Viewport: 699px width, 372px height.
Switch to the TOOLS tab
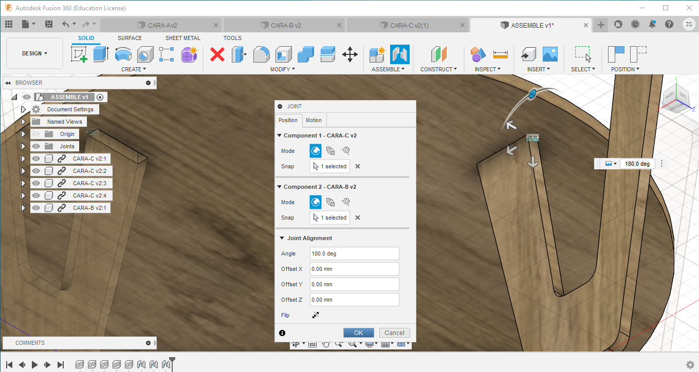click(x=232, y=38)
